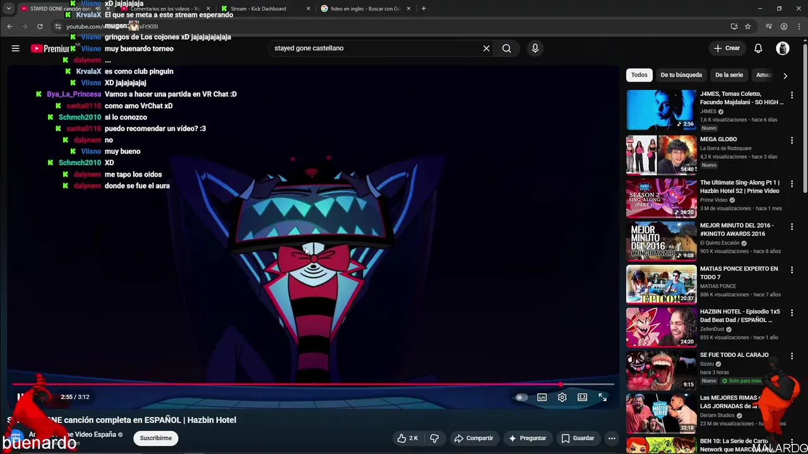
Task: Toggle subtitles in the video player
Action: 542,397
